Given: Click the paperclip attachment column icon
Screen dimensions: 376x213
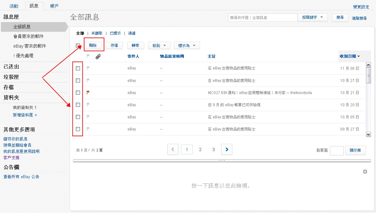Looking at the screenshot, I should (x=98, y=56).
